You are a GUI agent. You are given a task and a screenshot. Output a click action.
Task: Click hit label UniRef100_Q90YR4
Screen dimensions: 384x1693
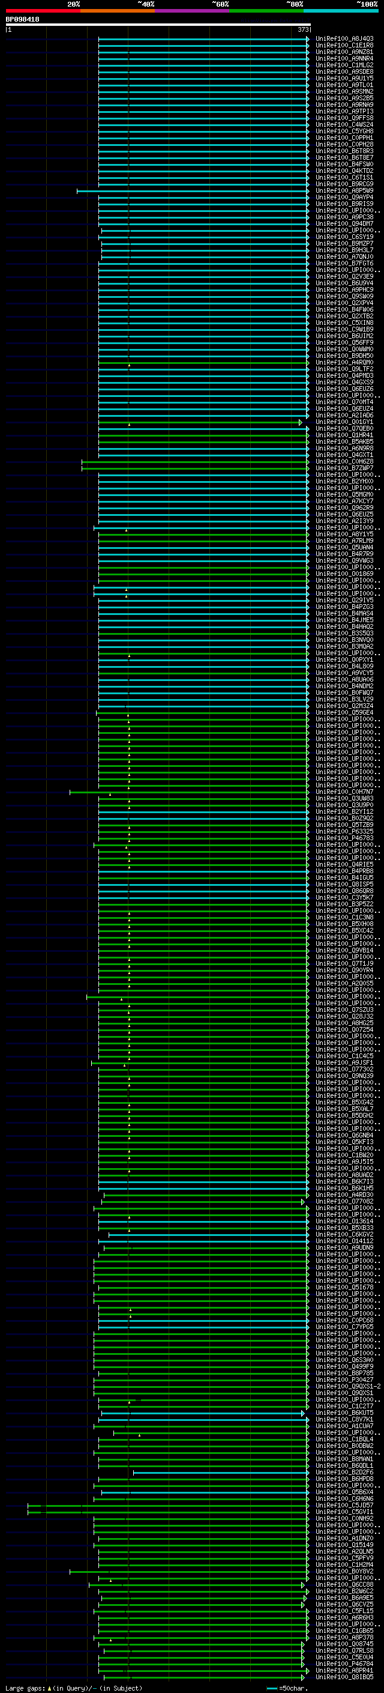(344, 970)
